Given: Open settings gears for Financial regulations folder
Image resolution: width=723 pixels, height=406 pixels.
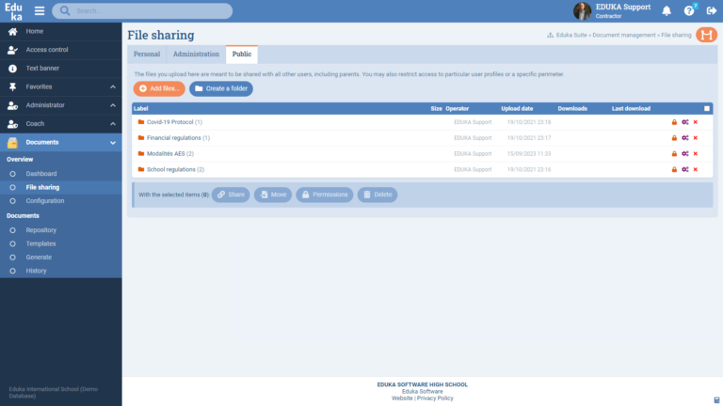Looking at the screenshot, I should tap(685, 138).
